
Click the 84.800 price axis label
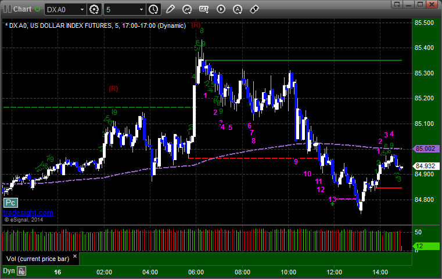(x=424, y=200)
